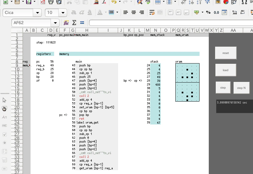Viewport: 253px width, 174px height.
Task: Select the "step: 111023" cell
Action: 46,43
